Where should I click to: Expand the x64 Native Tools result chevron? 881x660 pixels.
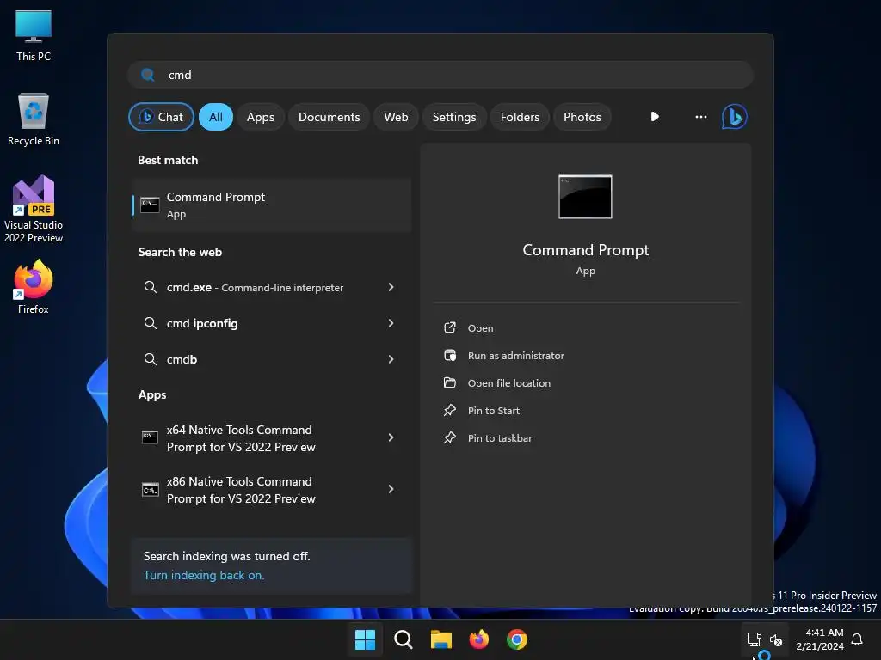391,437
